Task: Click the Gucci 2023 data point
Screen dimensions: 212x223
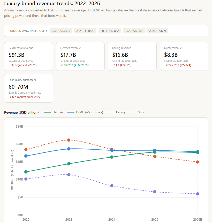Action: click(69, 175)
